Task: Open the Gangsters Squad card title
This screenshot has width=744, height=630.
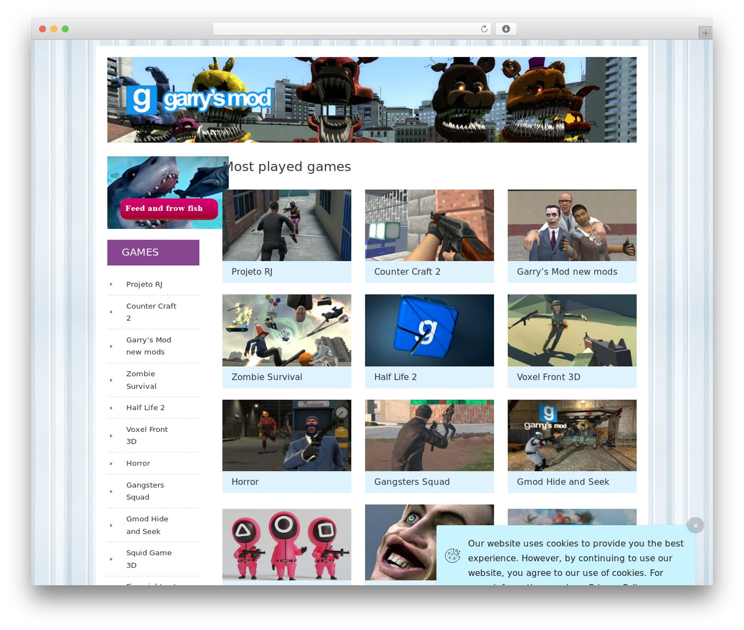Action: click(x=412, y=482)
